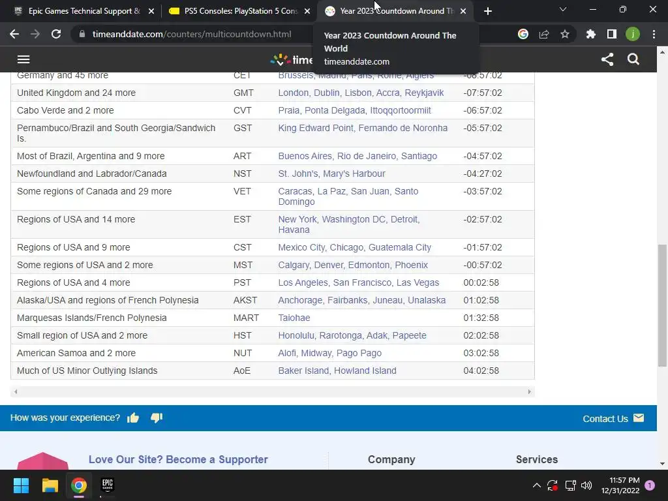Open the hamburger menu on timeanddate site
Screen dimensions: 668x501
(x=23, y=59)
